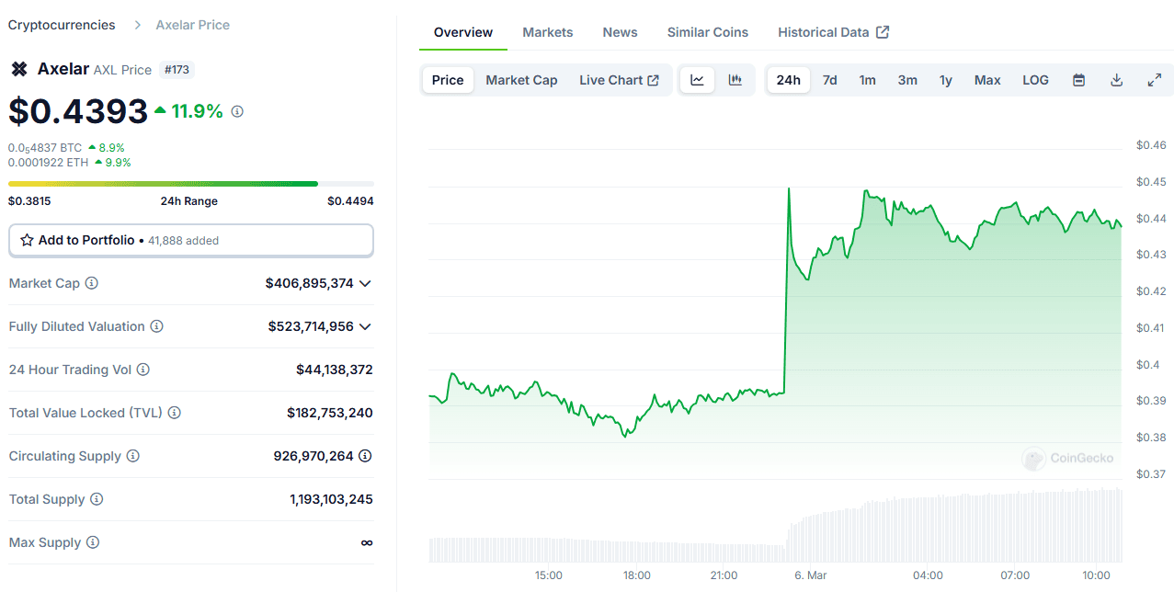Select the 1y time range

(x=946, y=80)
